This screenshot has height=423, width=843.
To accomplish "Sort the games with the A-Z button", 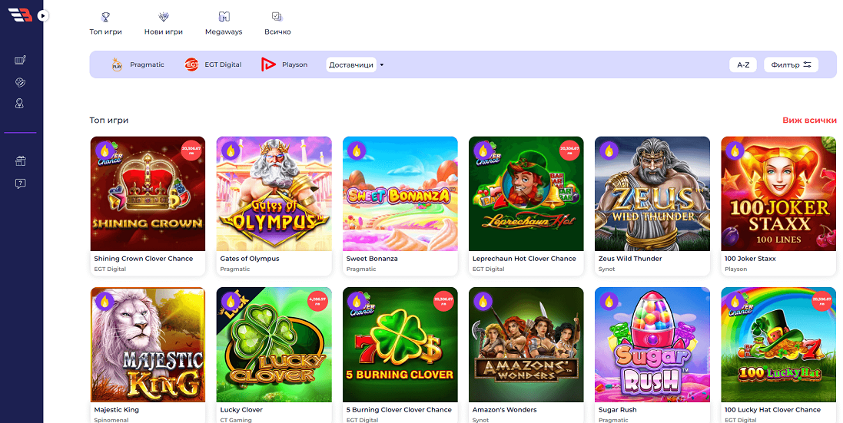I will coord(743,65).
